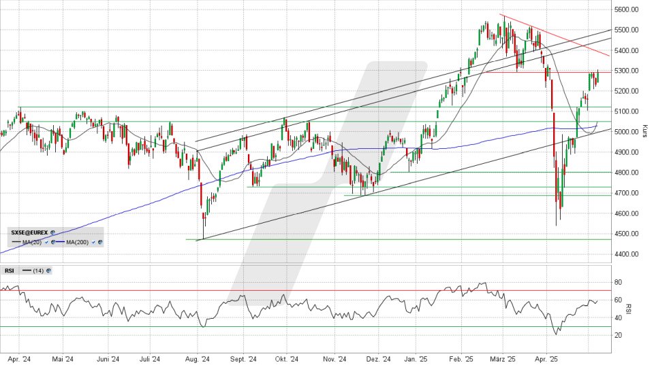Click the RSI 60 axis label
This screenshot has height=367, width=654.
coord(618,300)
